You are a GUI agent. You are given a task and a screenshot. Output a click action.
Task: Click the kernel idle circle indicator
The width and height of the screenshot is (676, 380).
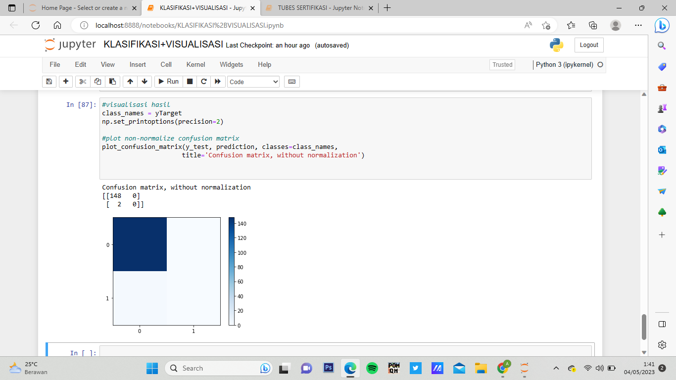[x=600, y=65]
